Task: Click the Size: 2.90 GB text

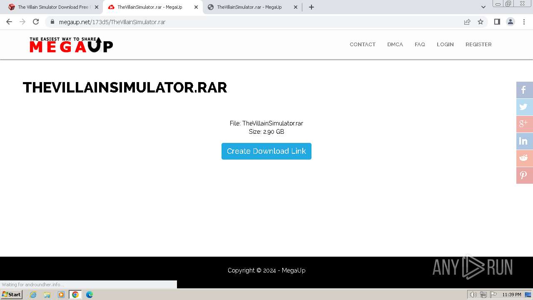Action: (266, 132)
